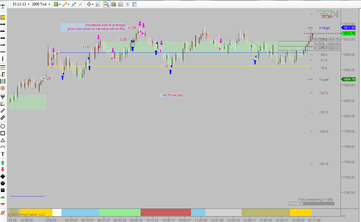
Task: Select the Line tool with two endpoints
Action: tap(3, 24)
